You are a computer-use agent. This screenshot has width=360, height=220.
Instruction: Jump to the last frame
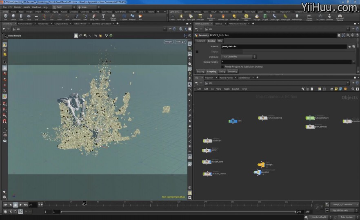25,205
